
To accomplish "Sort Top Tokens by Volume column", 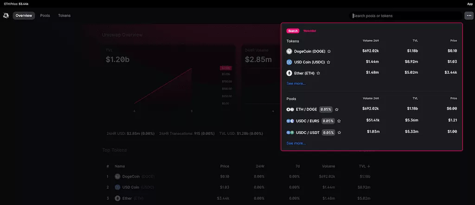I will [328, 166].
